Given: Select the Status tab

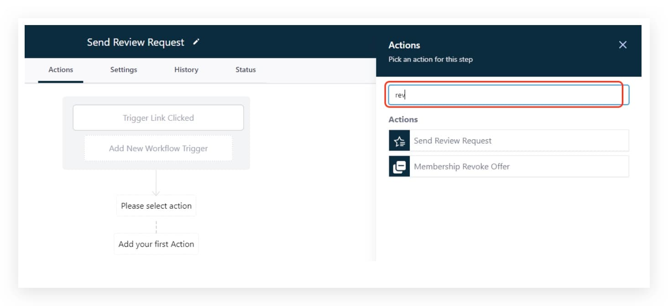Looking at the screenshot, I should click(245, 70).
